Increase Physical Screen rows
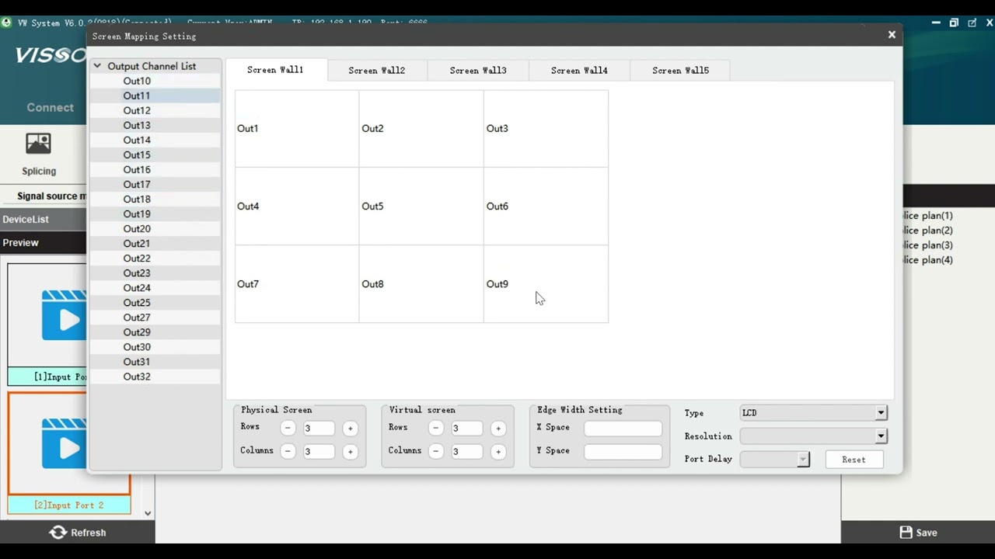Screen dimensions: 995x559 [350, 428]
